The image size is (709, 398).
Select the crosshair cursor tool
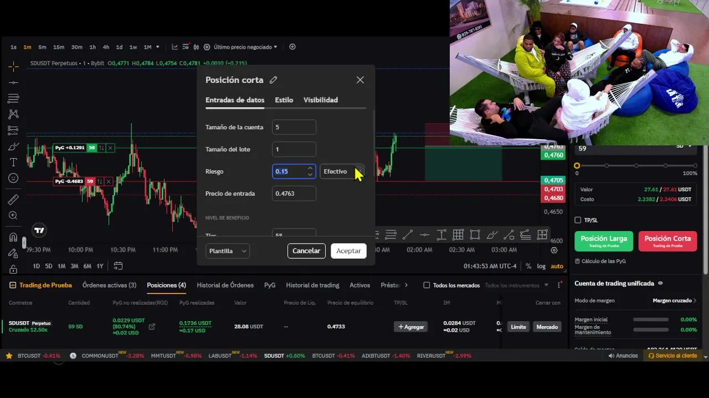point(13,66)
